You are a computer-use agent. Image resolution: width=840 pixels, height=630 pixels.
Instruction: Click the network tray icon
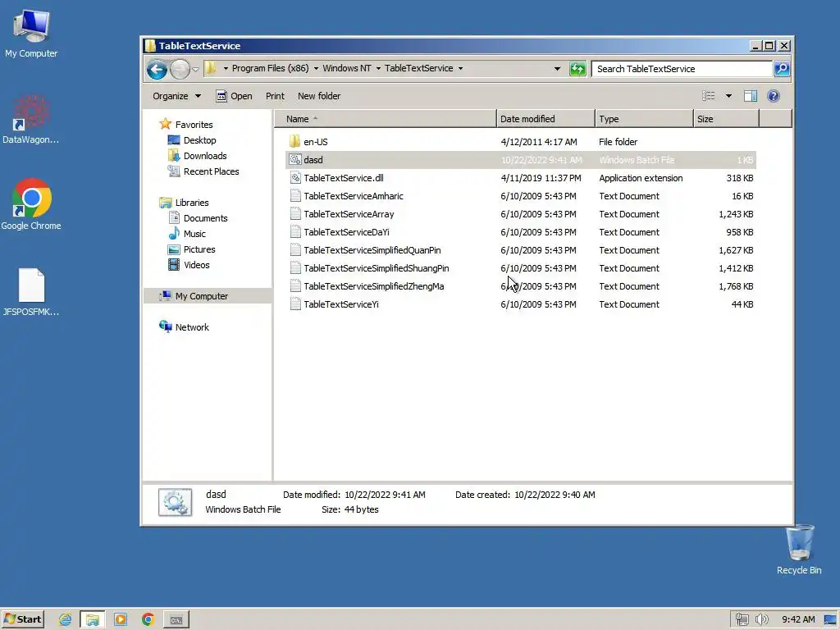click(x=742, y=620)
